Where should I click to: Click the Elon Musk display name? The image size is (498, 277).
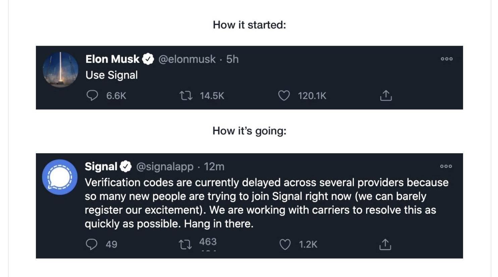click(112, 59)
